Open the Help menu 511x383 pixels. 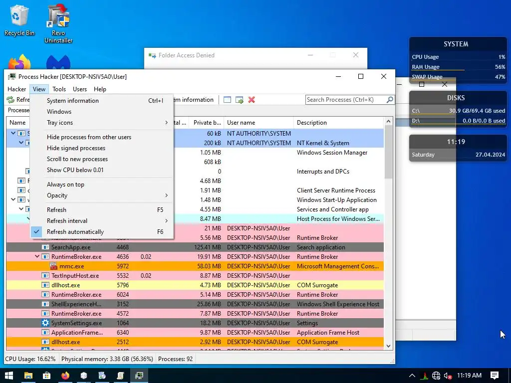(x=100, y=89)
